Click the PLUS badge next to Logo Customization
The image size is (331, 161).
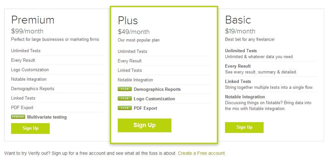click(x=125, y=98)
